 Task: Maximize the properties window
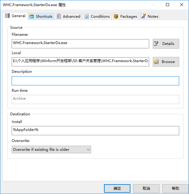(168, 5)
